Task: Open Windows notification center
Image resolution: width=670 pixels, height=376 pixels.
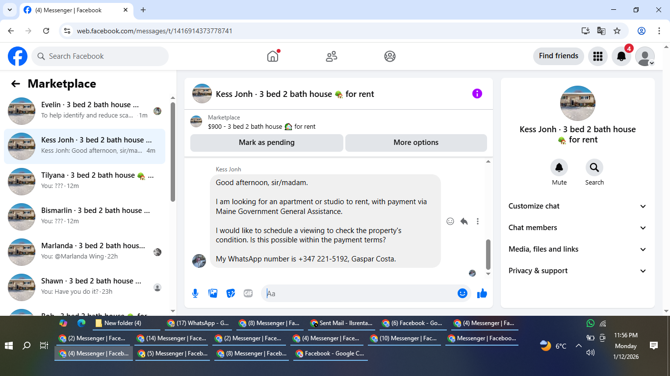Action: [654, 346]
